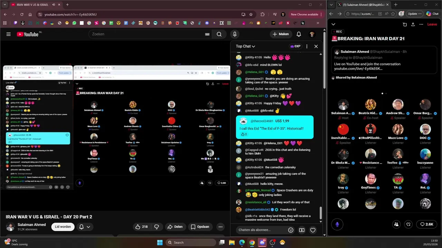
Task: Open the youtube.com/live link in shared post
Action: pyautogui.click(x=358, y=69)
